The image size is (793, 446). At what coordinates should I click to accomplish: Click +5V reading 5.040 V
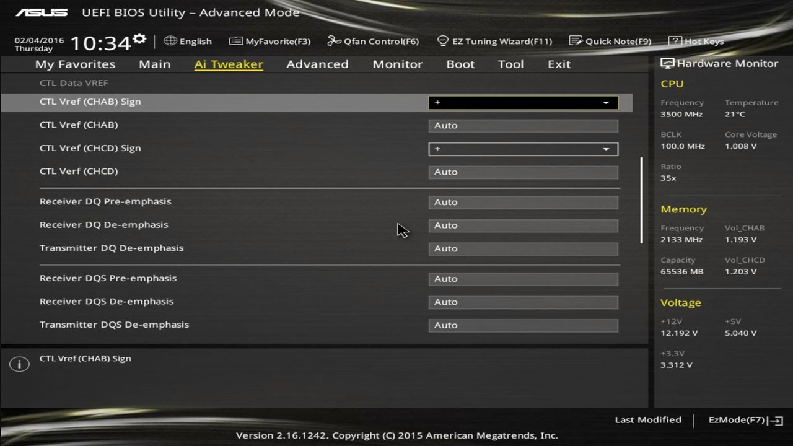tap(741, 333)
